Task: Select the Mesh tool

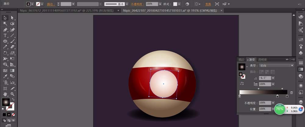Action: (x=5, y=71)
